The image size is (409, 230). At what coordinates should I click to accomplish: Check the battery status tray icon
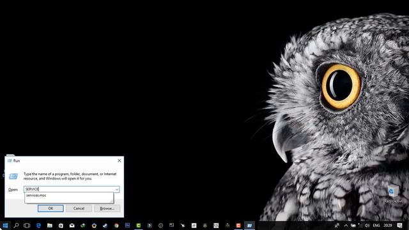coord(353,226)
